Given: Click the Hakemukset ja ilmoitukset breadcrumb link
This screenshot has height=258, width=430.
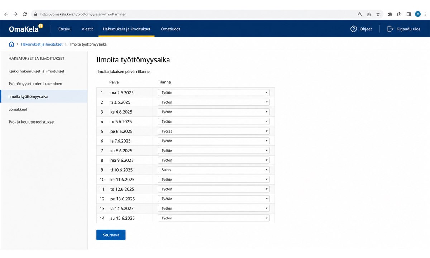Looking at the screenshot, I should (x=42, y=44).
